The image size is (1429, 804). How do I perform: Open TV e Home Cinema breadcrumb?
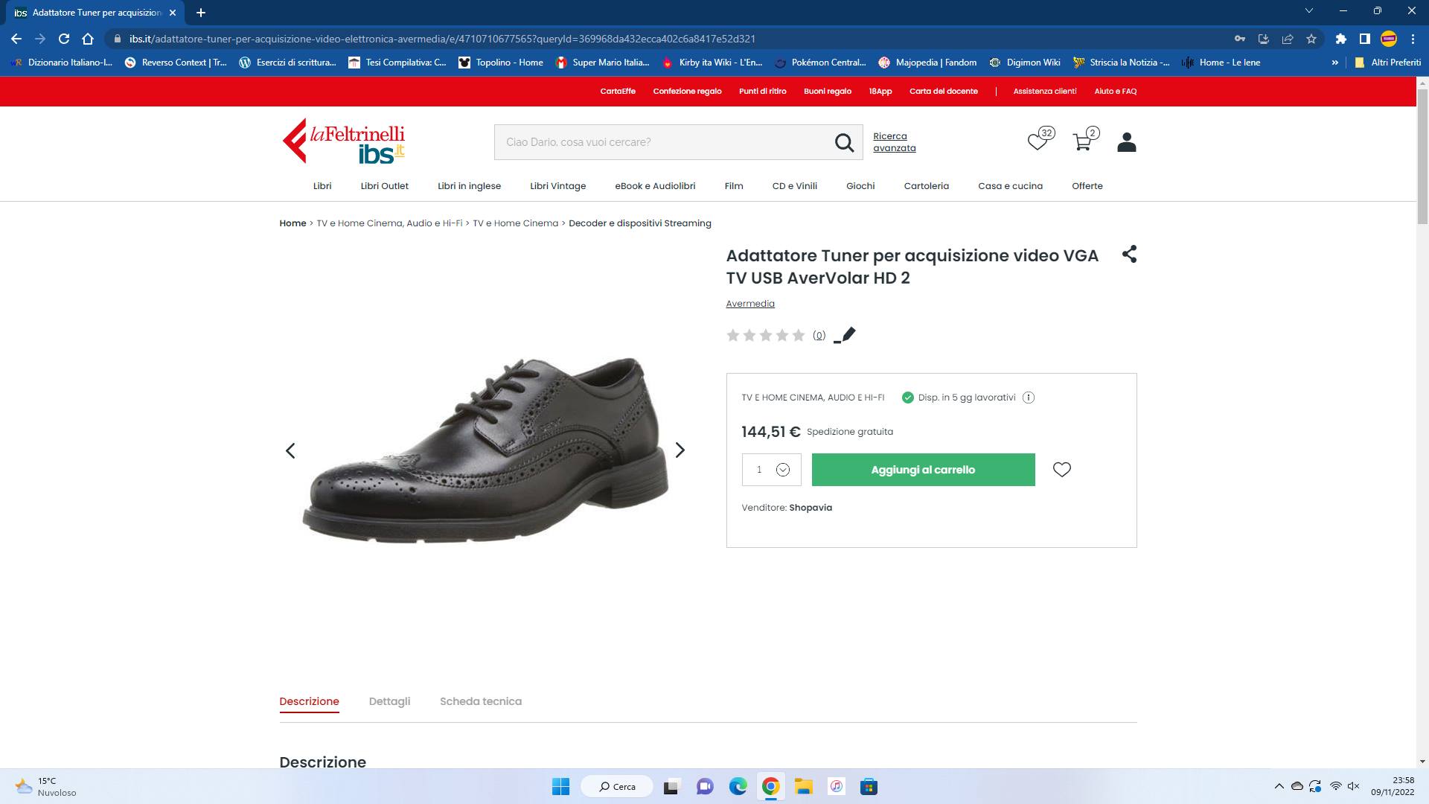515,223
